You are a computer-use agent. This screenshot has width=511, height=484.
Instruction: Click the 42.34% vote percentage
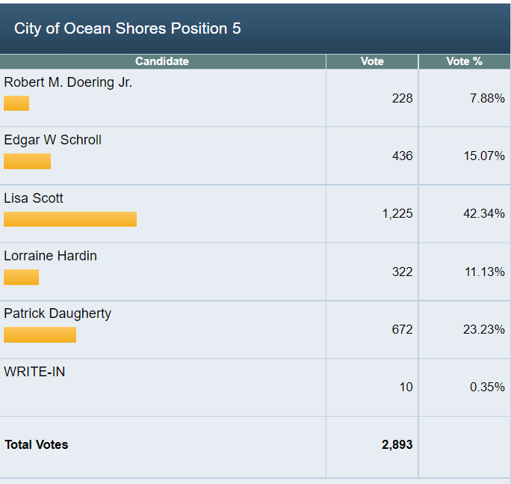point(483,214)
